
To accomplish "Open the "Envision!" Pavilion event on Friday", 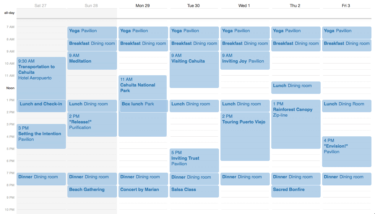I will pyautogui.click(x=346, y=149).
